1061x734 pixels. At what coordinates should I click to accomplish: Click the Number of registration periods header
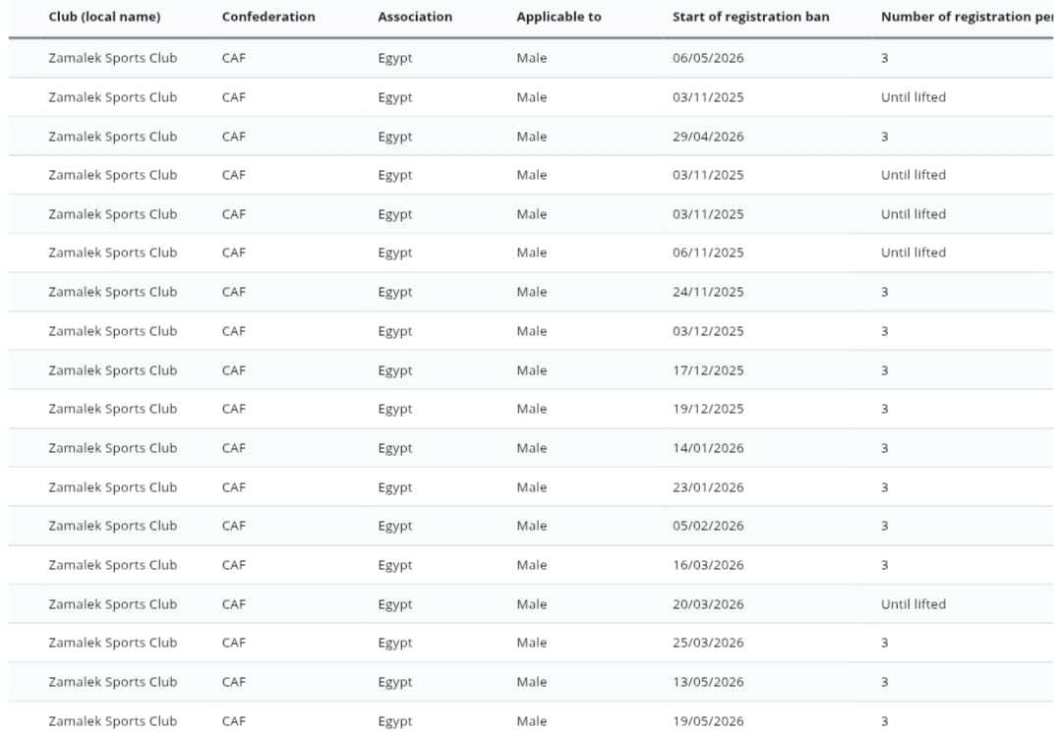pos(968,17)
